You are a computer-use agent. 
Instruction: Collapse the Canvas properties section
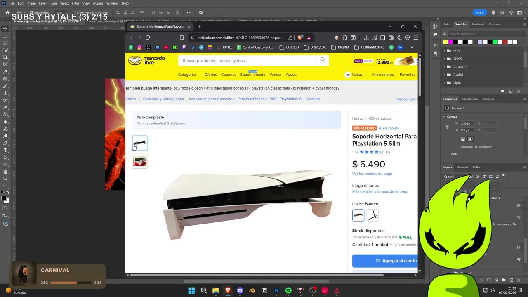[x=444, y=117]
